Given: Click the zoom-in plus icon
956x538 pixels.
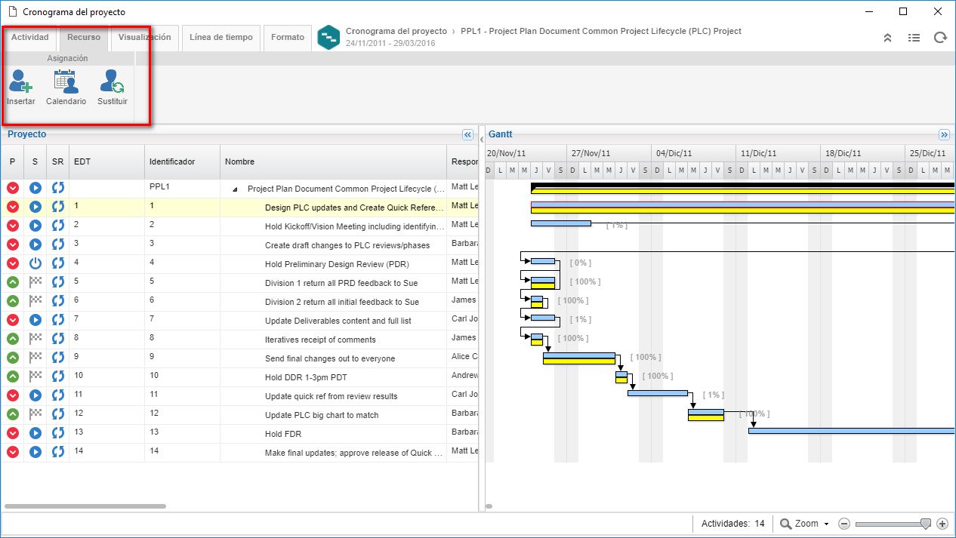Looking at the screenshot, I should [942, 524].
